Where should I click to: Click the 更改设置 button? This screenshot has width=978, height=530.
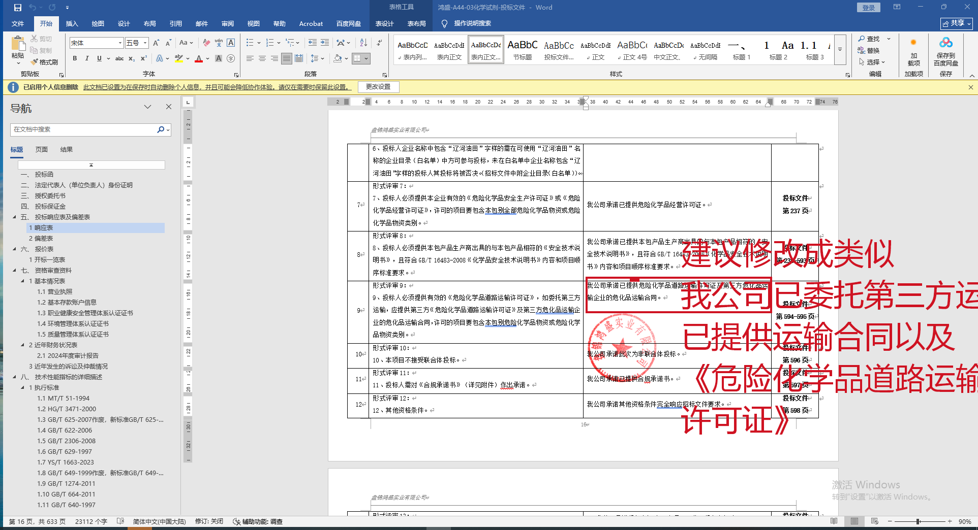point(378,87)
